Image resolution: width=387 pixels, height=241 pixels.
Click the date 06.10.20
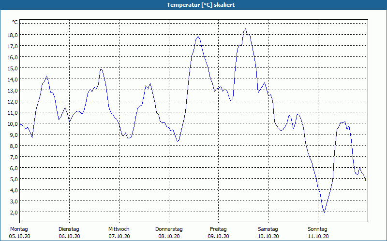coord(69,236)
